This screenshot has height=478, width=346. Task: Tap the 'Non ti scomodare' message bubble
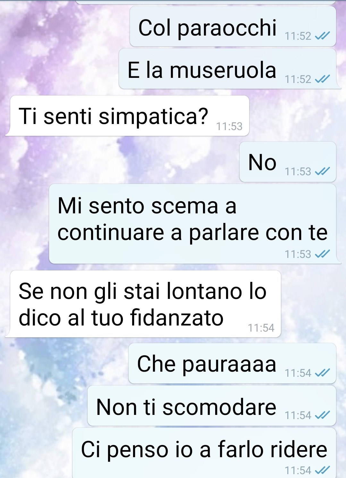tap(212, 406)
